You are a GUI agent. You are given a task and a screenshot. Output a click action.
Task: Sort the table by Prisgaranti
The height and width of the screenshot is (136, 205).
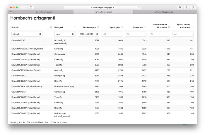145,27
